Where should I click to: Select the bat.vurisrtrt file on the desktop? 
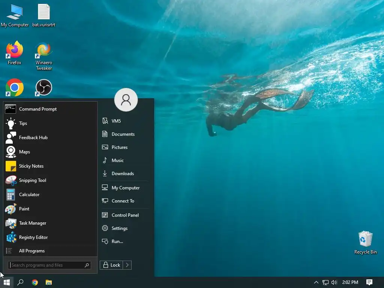coord(44,15)
